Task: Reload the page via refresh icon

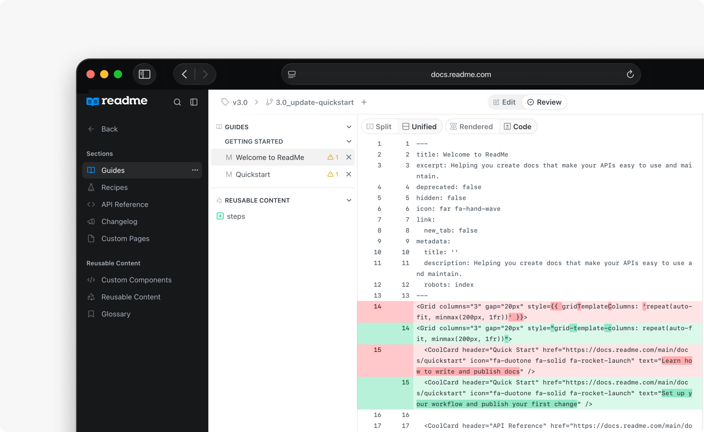Action: [630, 74]
